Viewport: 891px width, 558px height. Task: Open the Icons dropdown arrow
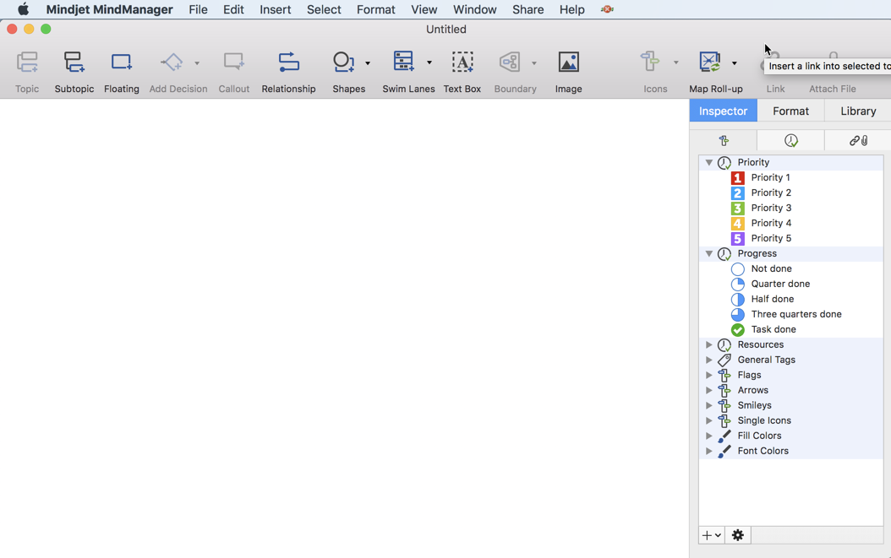[675, 63]
